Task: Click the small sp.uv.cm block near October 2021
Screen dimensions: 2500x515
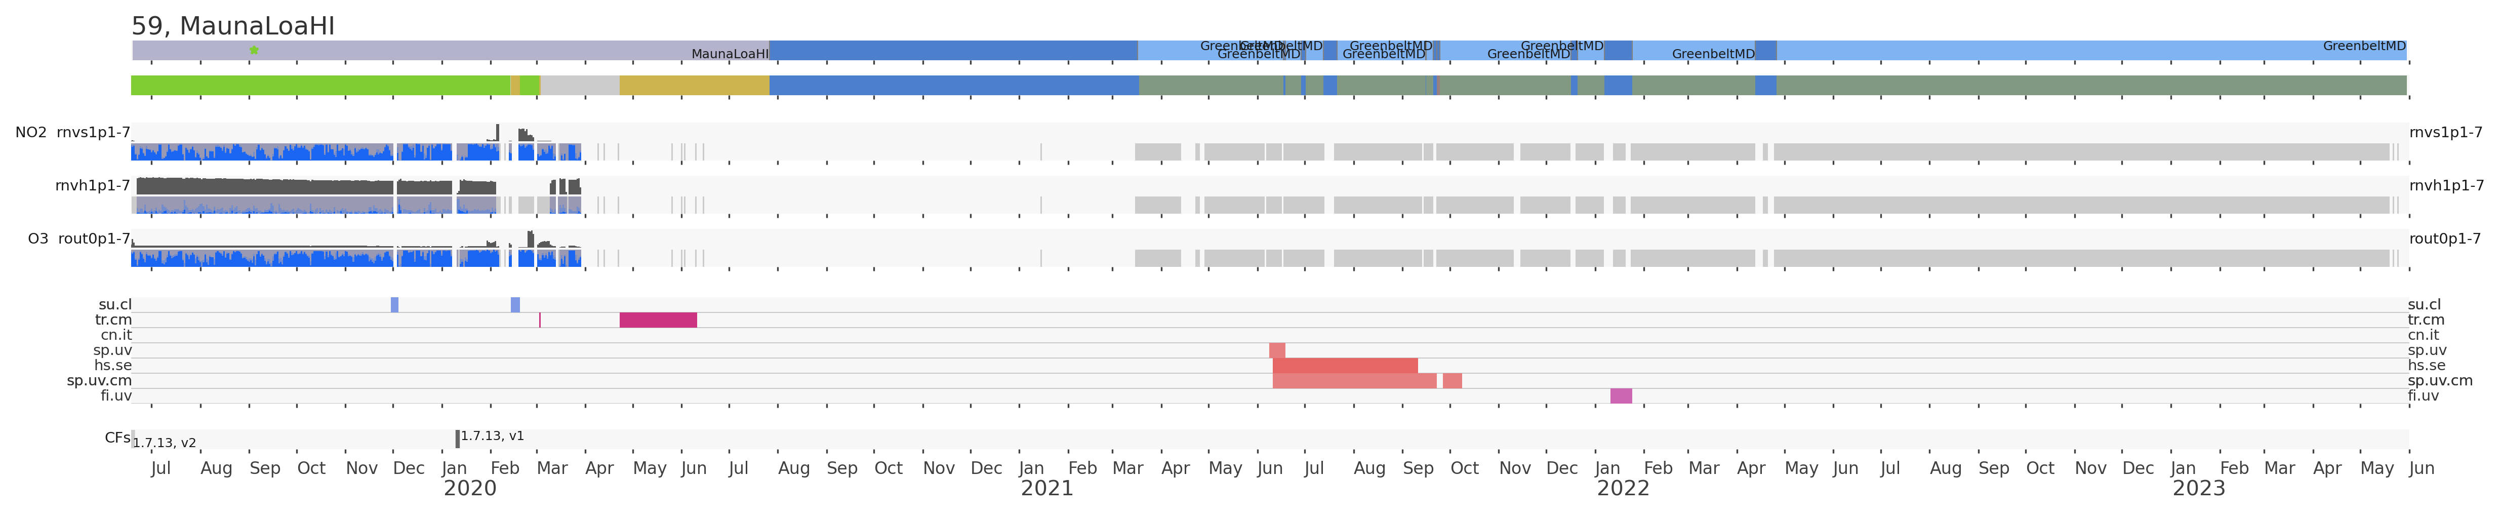Action: click(1452, 381)
